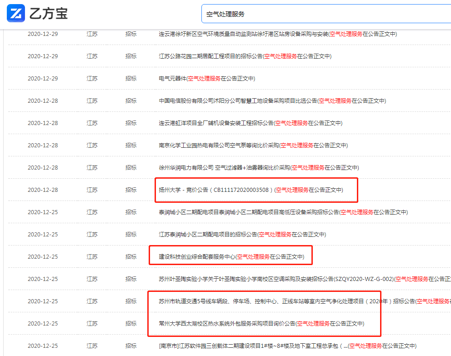Open 连云港徐圩新区空气环境质量自动监测站 announcement
This screenshot has width=451, height=356.
278,34
